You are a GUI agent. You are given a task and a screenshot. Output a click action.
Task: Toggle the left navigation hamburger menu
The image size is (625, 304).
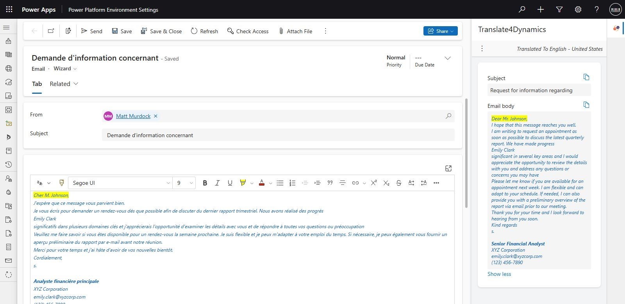pyautogui.click(x=6, y=27)
